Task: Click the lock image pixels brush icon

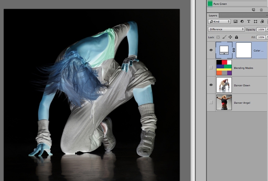Action: [224, 37]
